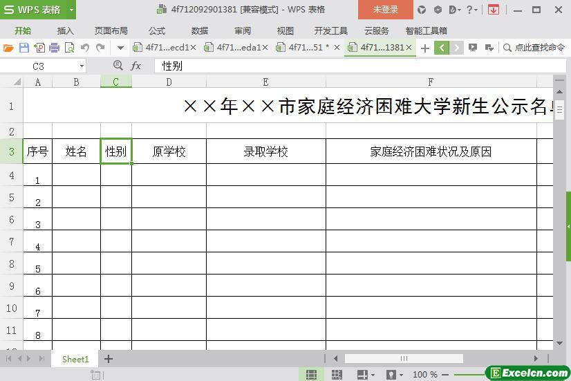
Task: Open the tab list dropdown icon
Action: point(489,48)
